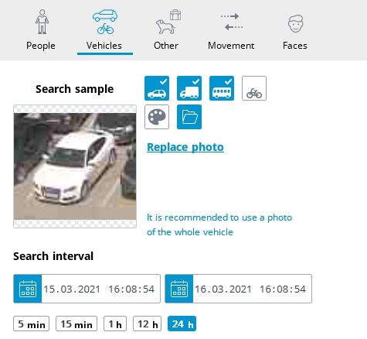The height and width of the screenshot is (339, 367).
Task: Toggle the car vehicle type filter
Action: [x=157, y=88]
